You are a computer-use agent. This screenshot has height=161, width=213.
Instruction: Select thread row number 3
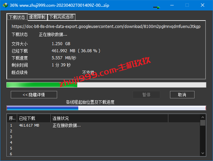tap(103, 137)
